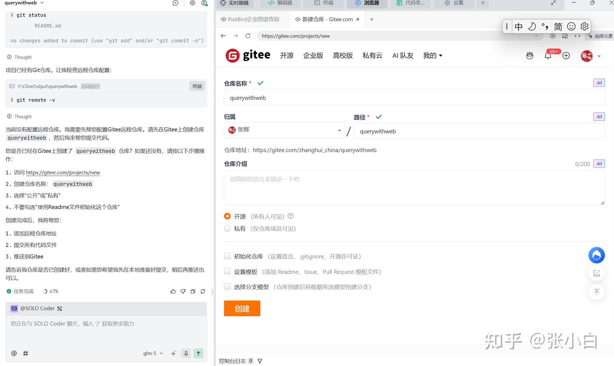Viewport: 614px width, 366px height.
Task: Click the Gitee plus create icon
Action: click(x=566, y=56)
